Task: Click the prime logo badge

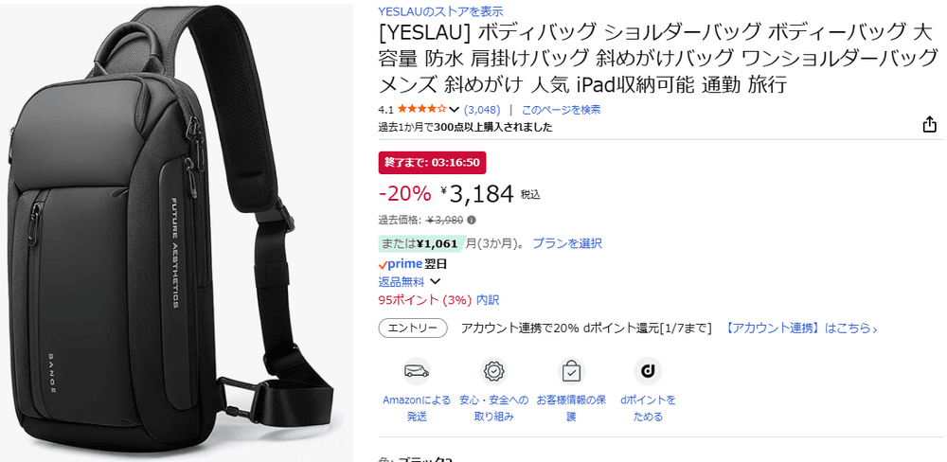Action: 400,264
